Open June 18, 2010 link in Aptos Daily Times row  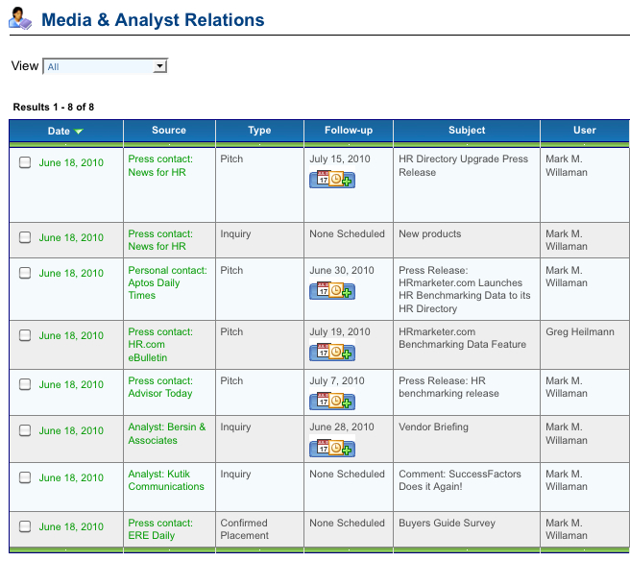point(71,273)
